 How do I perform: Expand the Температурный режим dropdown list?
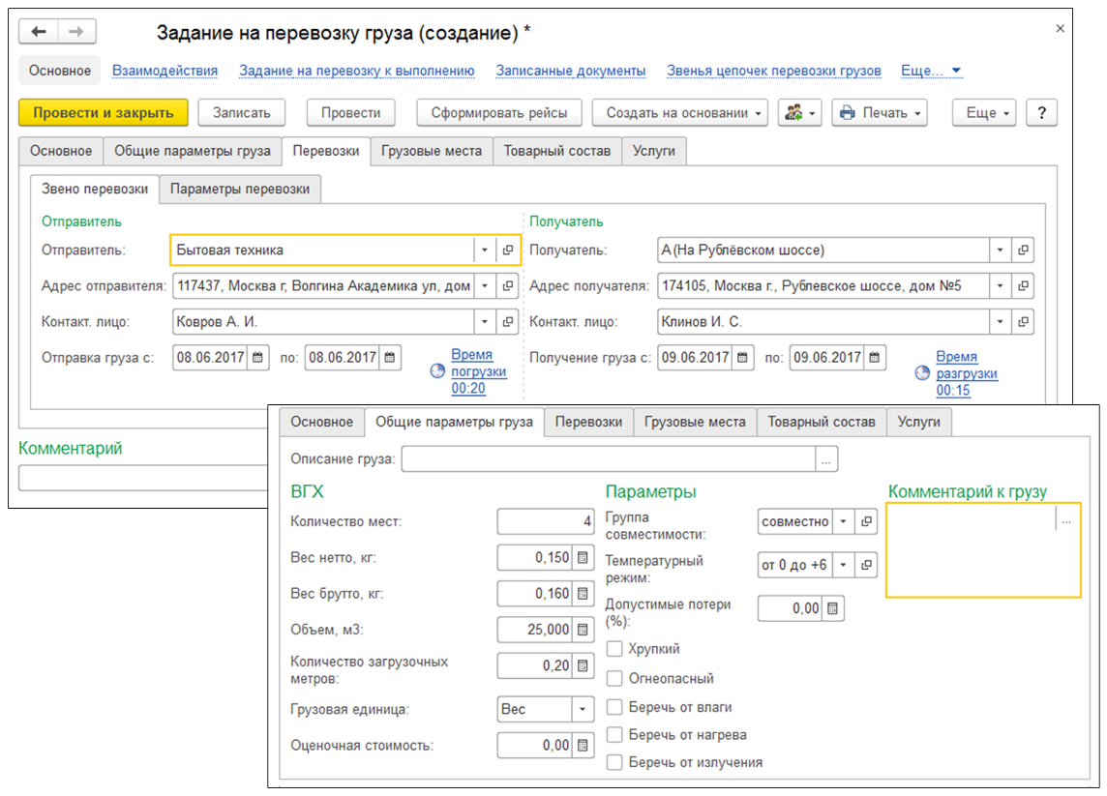[844, 565]
